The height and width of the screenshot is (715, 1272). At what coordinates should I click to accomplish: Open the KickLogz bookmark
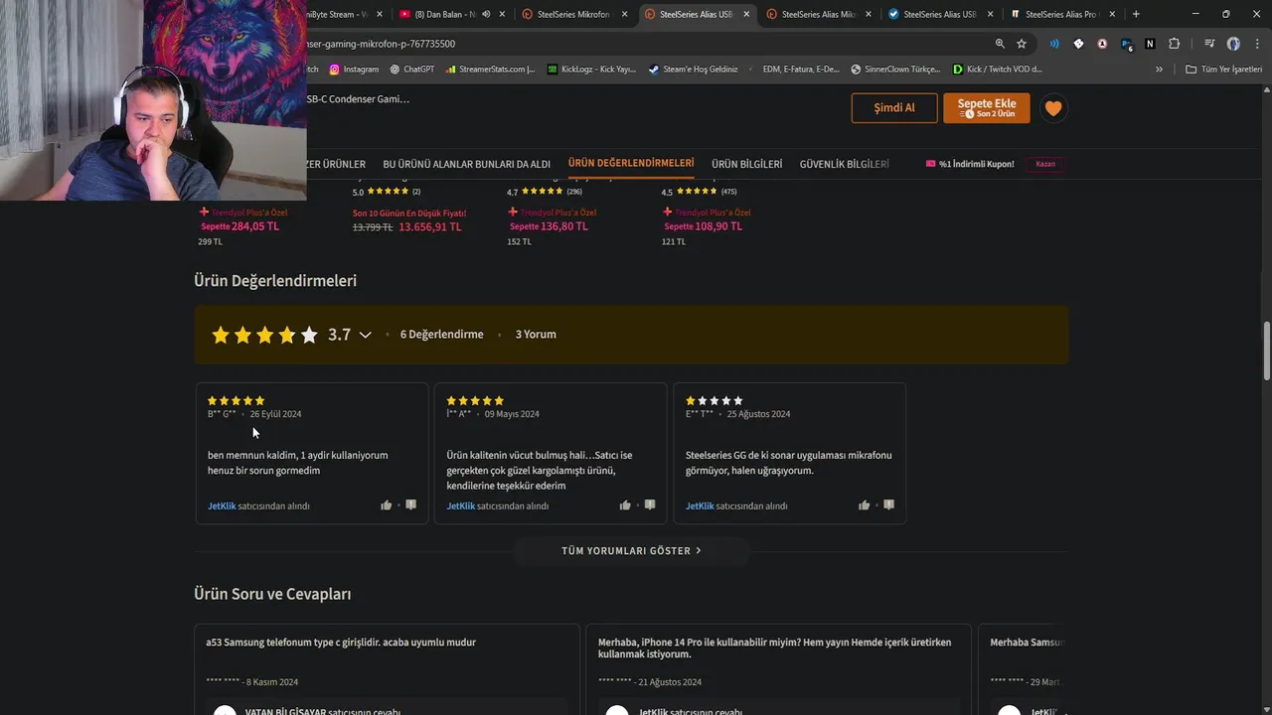[590, 70]
